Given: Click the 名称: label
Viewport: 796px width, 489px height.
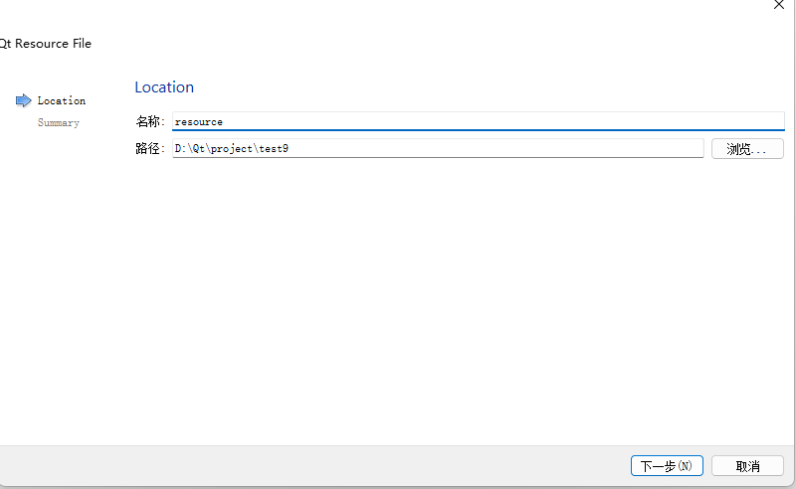Looking at the screenshot, I should tap(150, 121).
